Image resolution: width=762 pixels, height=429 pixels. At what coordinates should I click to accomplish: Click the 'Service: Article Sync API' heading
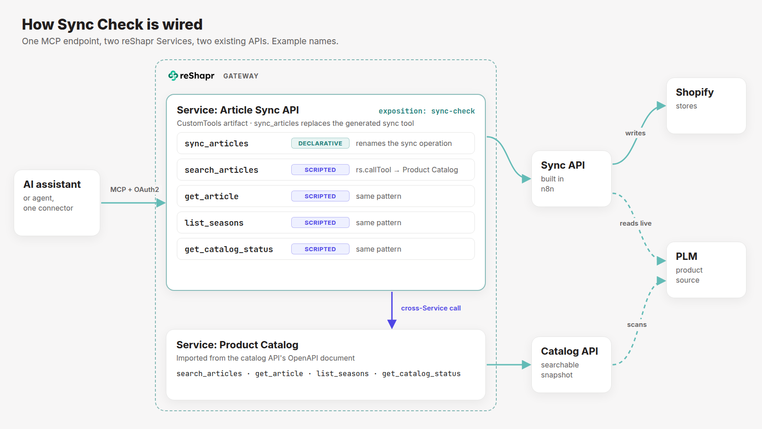(238, 110)
